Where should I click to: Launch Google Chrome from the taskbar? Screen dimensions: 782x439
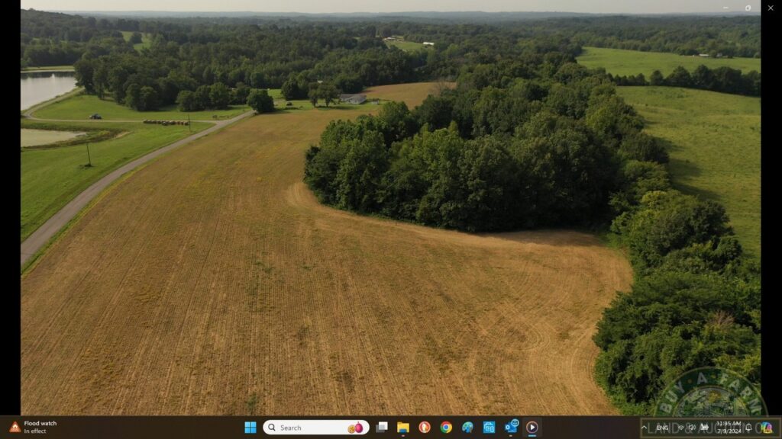[446, 428]
